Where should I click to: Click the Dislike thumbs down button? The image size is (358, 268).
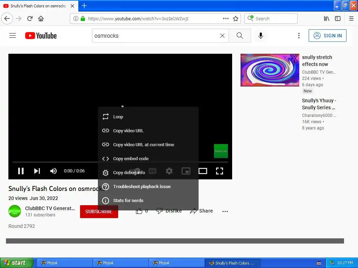169,211
